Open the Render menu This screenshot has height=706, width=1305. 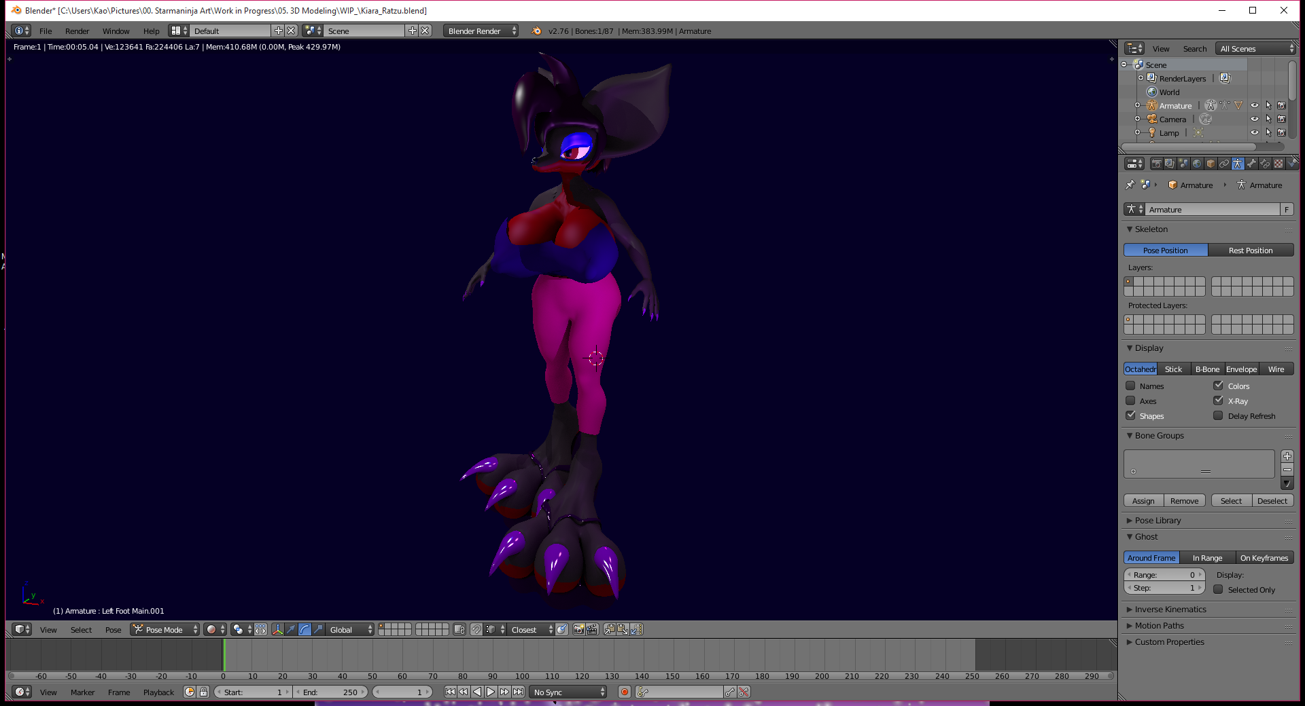click(x=77, y=31)
